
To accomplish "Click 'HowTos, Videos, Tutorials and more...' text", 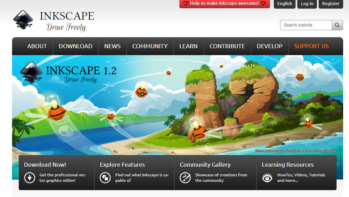I will 301,178.
